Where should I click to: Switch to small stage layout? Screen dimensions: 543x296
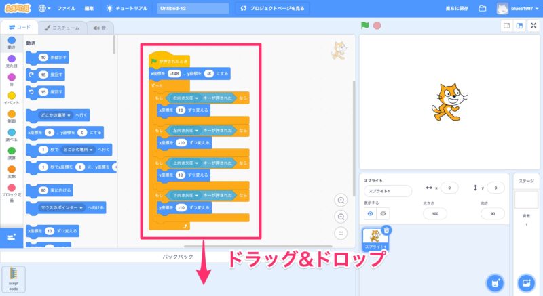coord(506,26)
